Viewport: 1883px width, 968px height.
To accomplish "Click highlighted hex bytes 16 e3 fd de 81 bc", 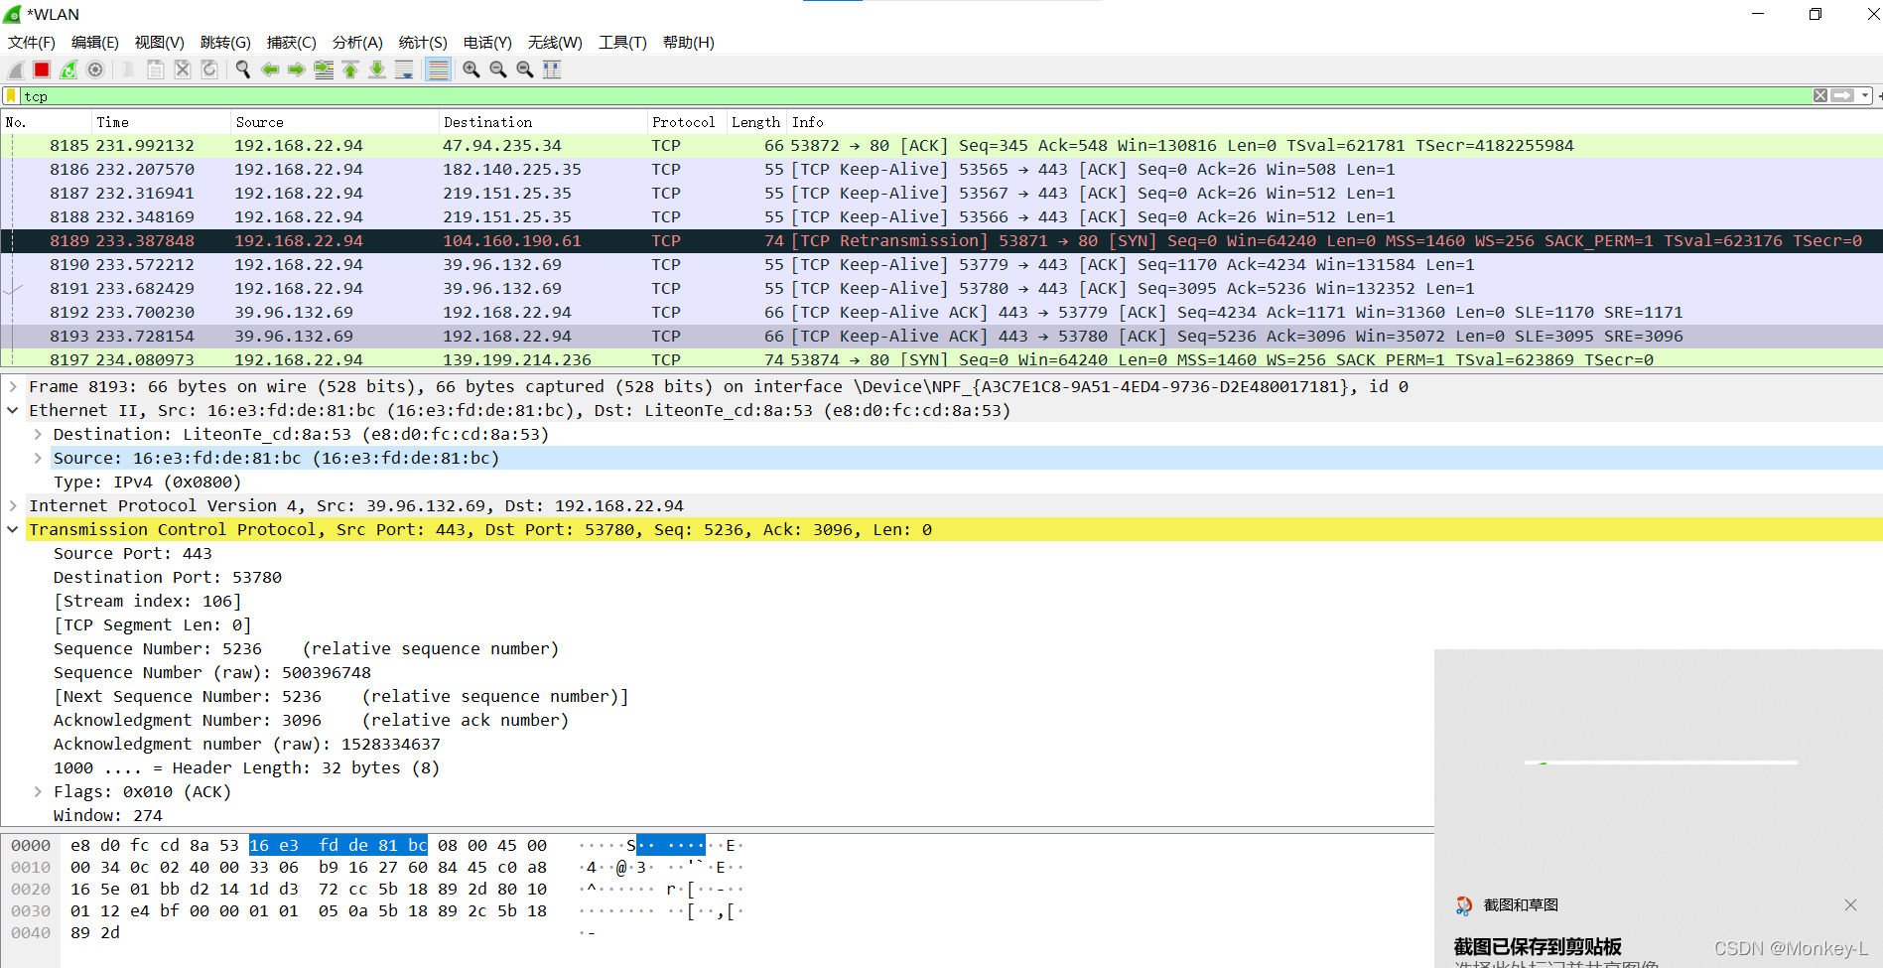I will click(x=338, y=845).
